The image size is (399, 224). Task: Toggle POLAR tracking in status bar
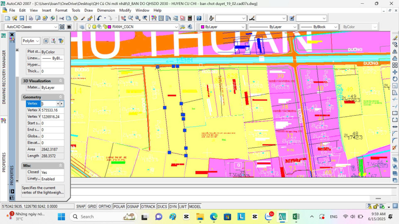119,207
